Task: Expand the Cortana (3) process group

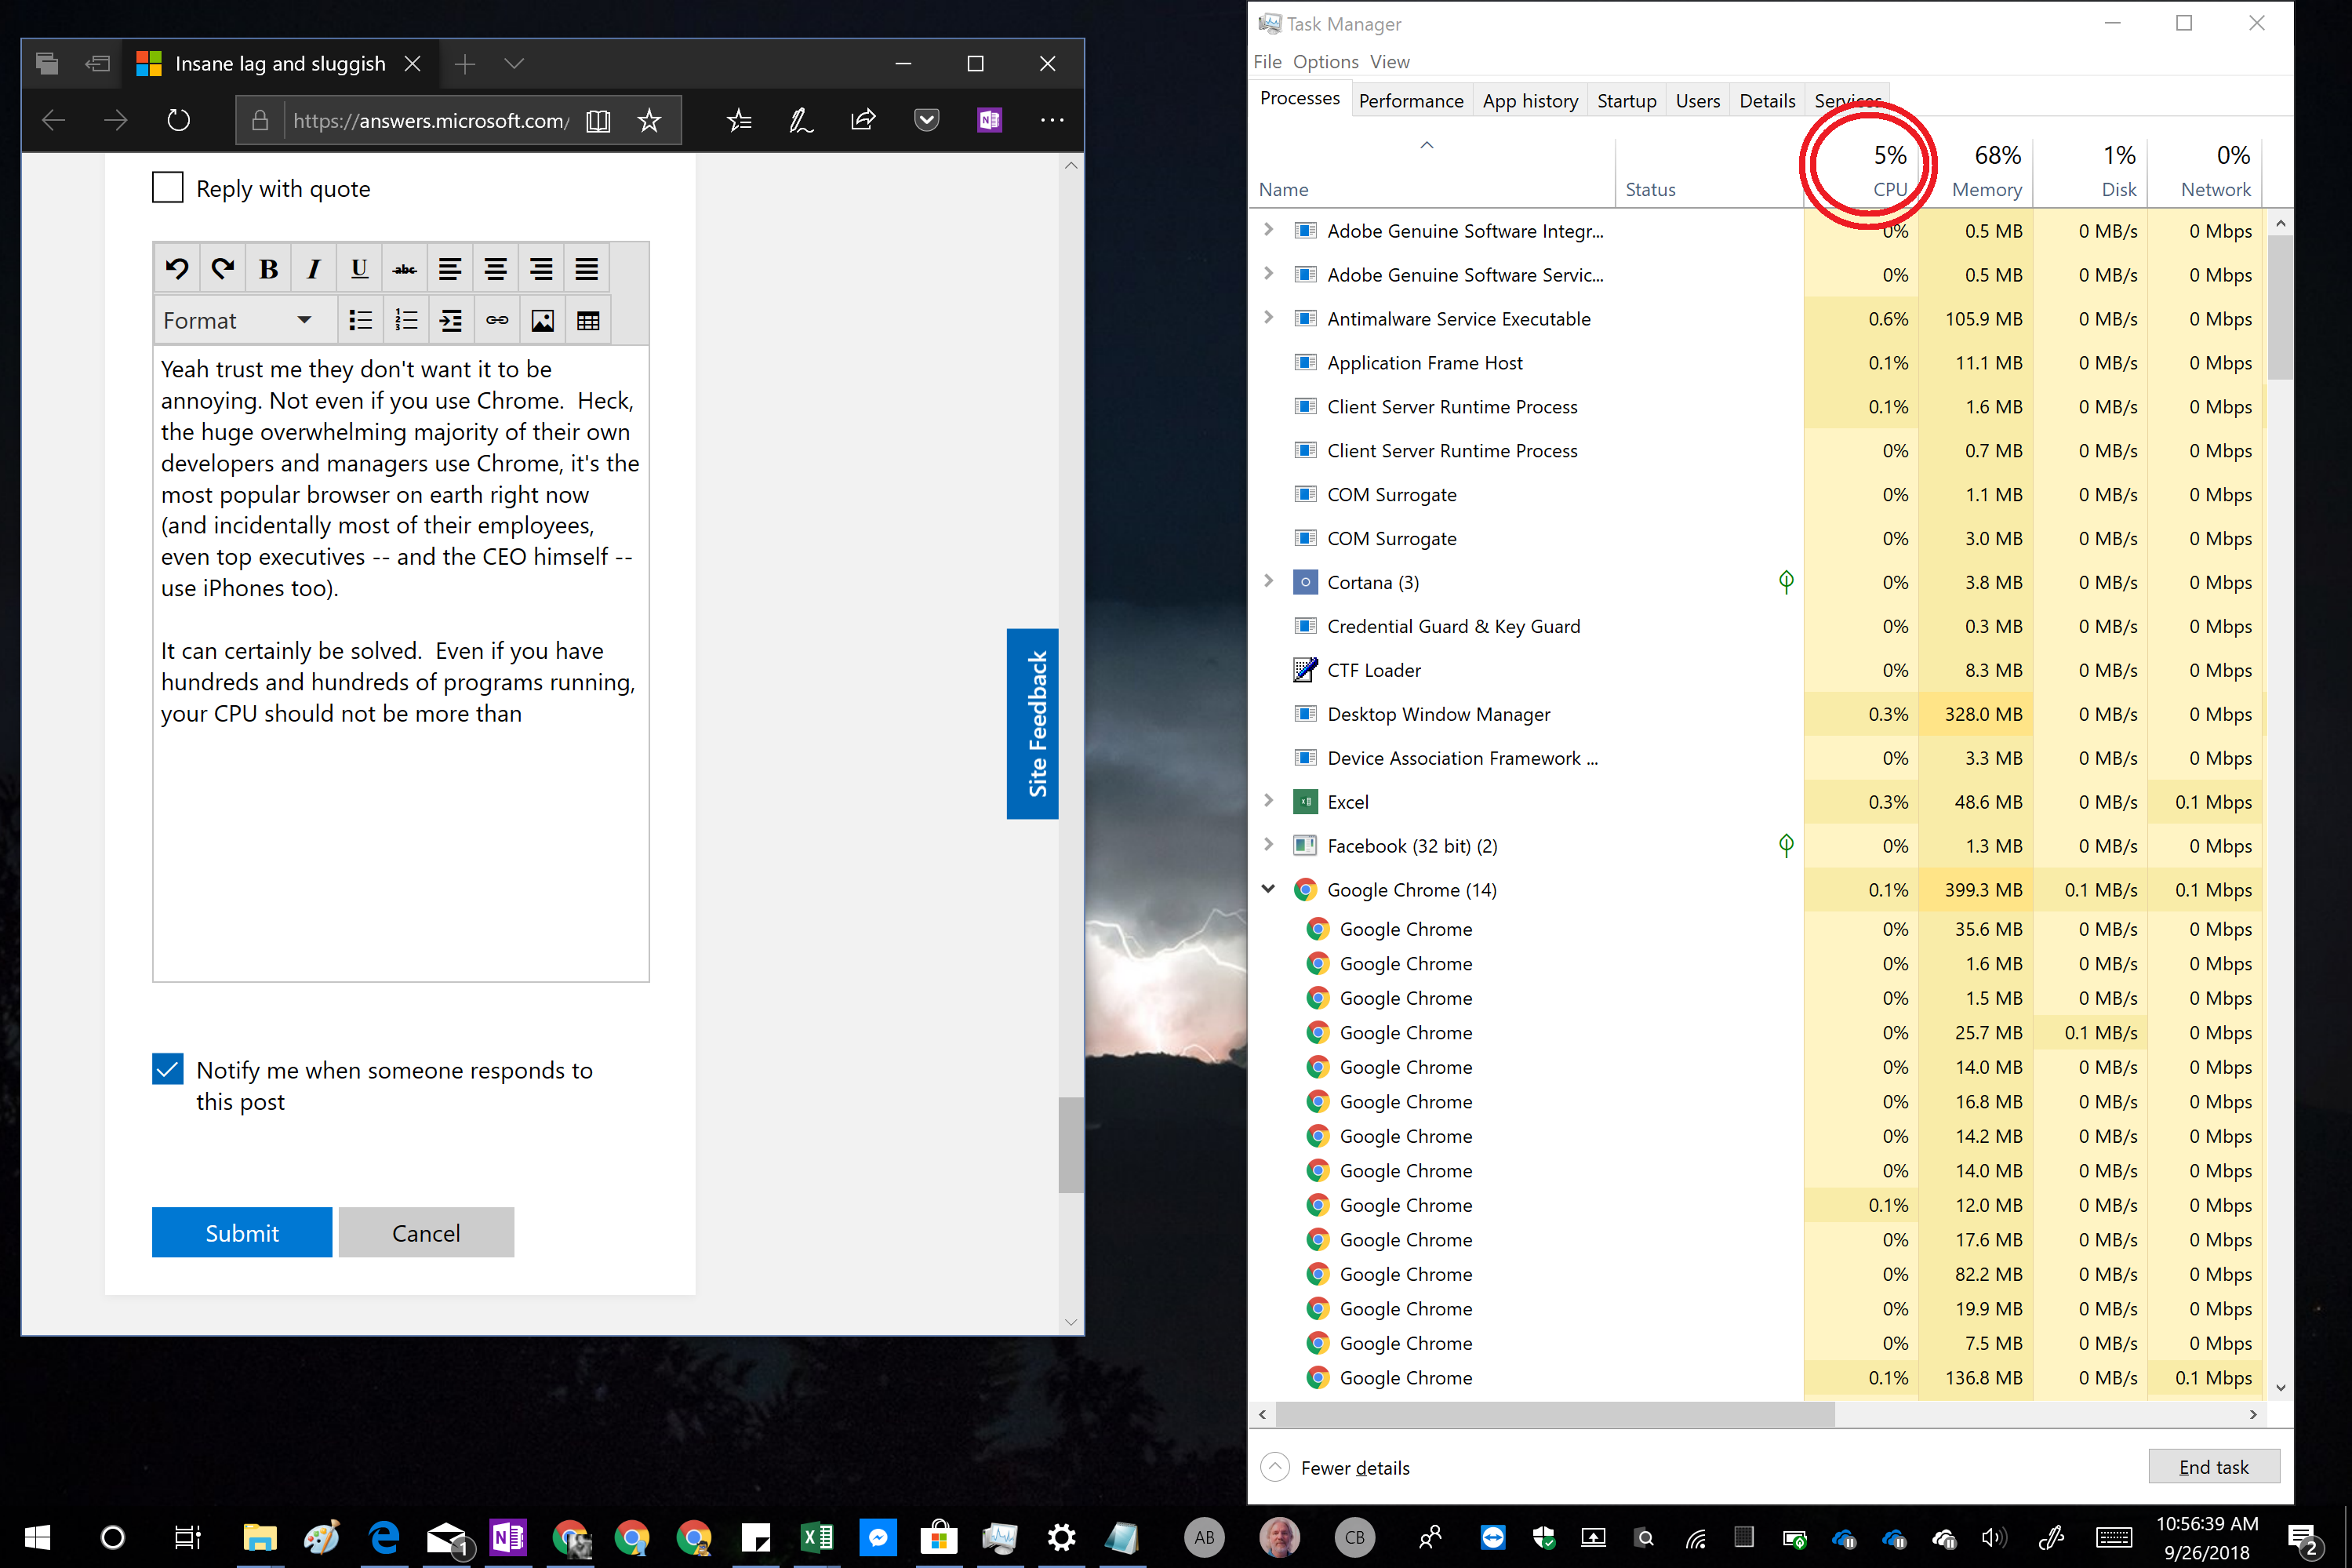Action: click(x=1268, y=581)
